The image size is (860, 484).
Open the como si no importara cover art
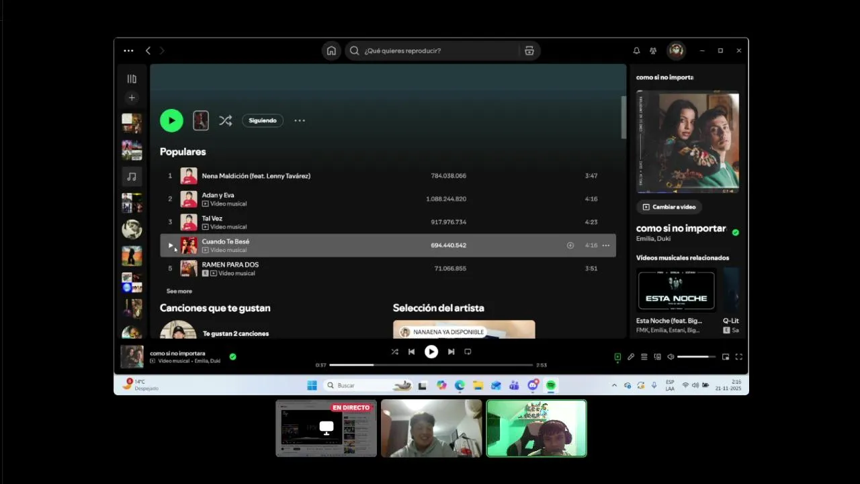(687, 142)
